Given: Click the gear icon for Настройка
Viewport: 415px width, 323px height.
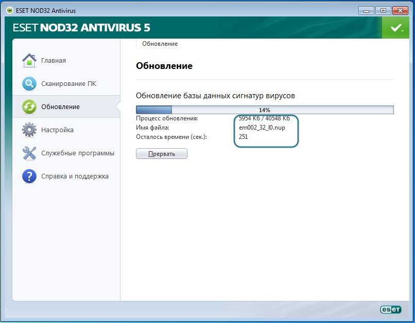Looking at the screenshot, I should pyautogui.click(x=29, y=130).
